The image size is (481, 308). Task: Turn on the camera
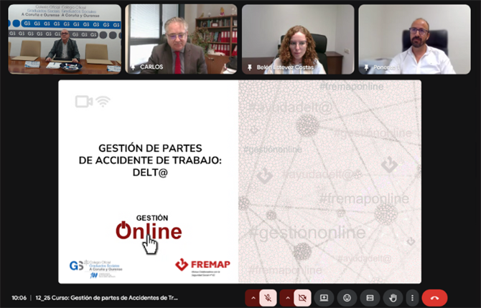pos(302,297)
